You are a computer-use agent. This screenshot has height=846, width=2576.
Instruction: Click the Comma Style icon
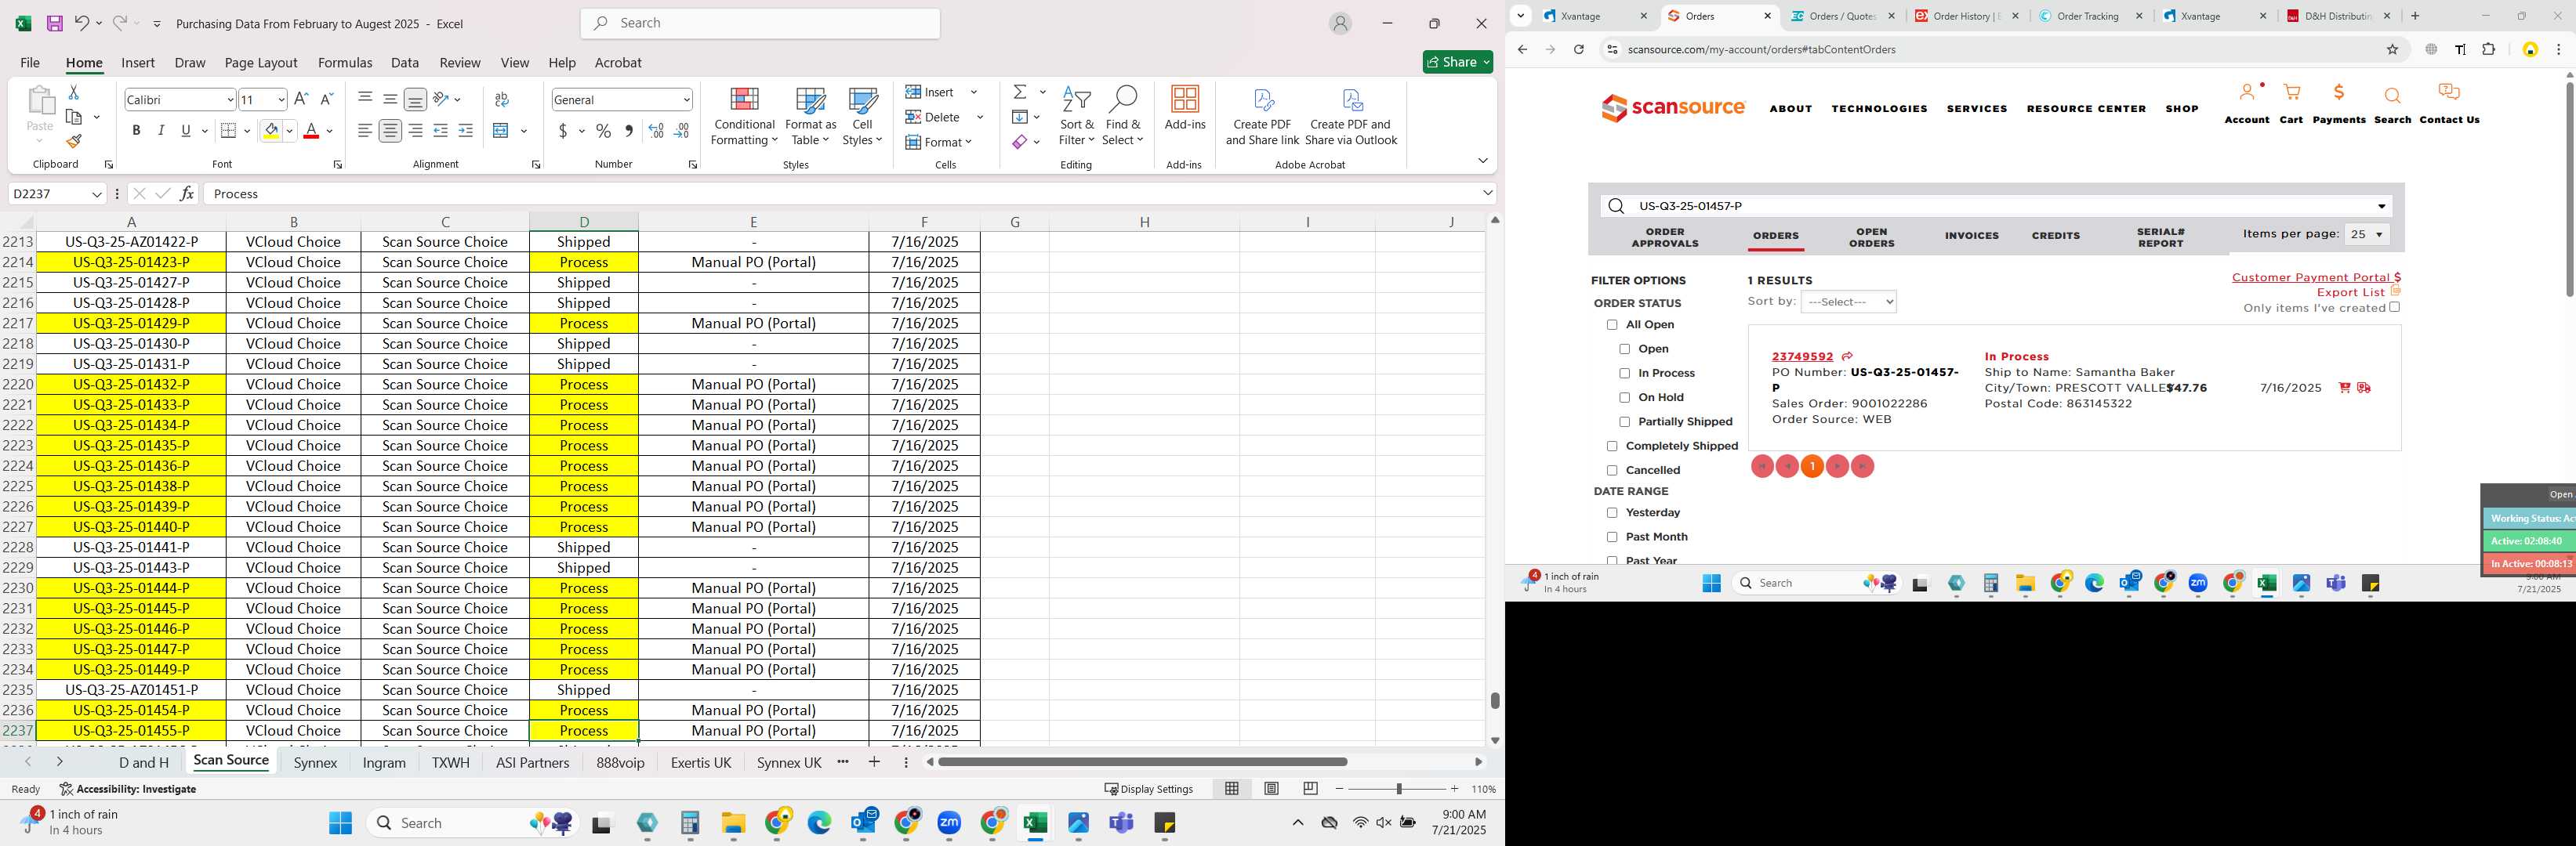click(628, 131)
